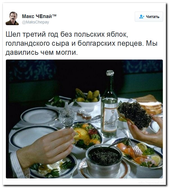Open the Макс ЧЕпай profile avatar

(12, 18)
